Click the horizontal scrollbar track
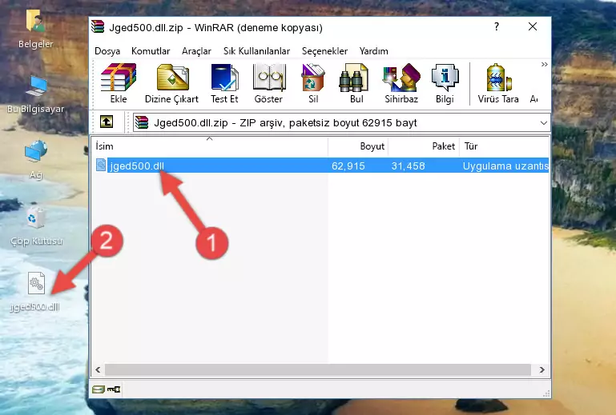The width and height of the screenshot is (616, 415). point(317,369)
